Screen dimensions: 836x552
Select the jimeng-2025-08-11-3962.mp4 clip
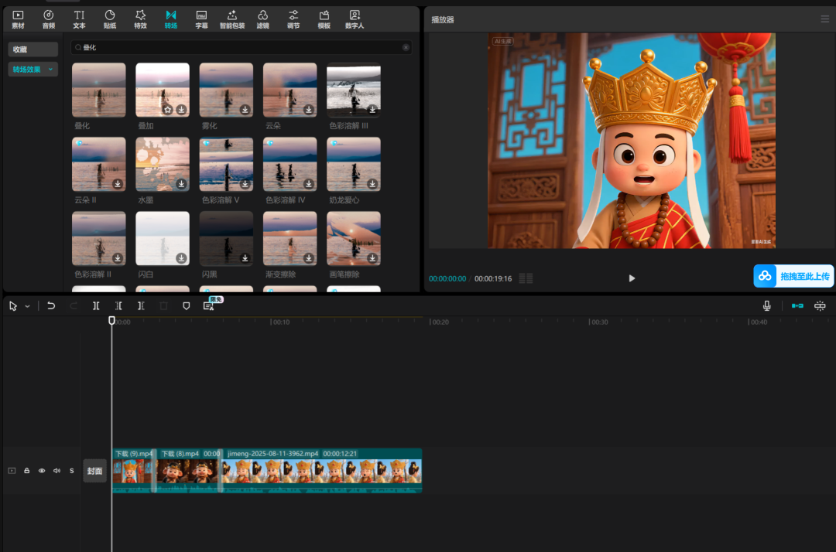click(321, 471)
